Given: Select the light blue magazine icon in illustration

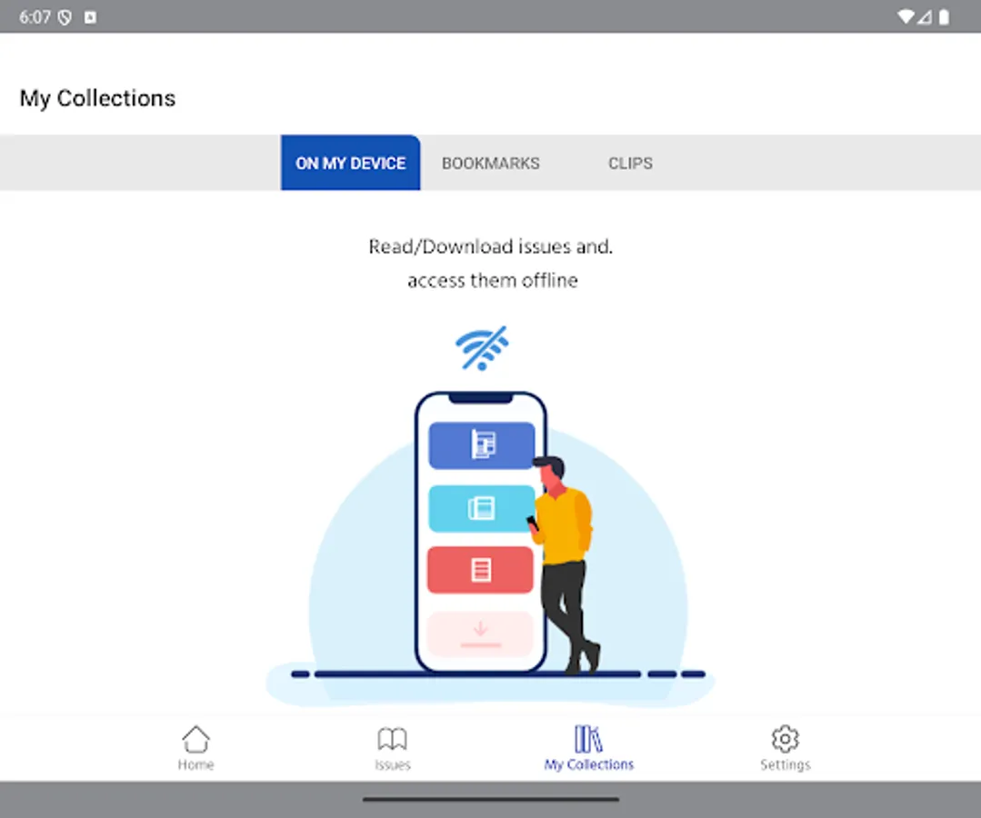Looking at the screenshot, I should tap(480, 509).
